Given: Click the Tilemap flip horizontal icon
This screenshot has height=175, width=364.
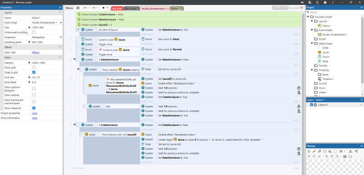Looking at the screenshot, I should 350,151.
